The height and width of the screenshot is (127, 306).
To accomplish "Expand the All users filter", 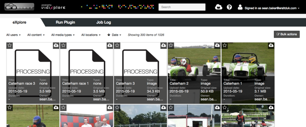I will 13,35.
